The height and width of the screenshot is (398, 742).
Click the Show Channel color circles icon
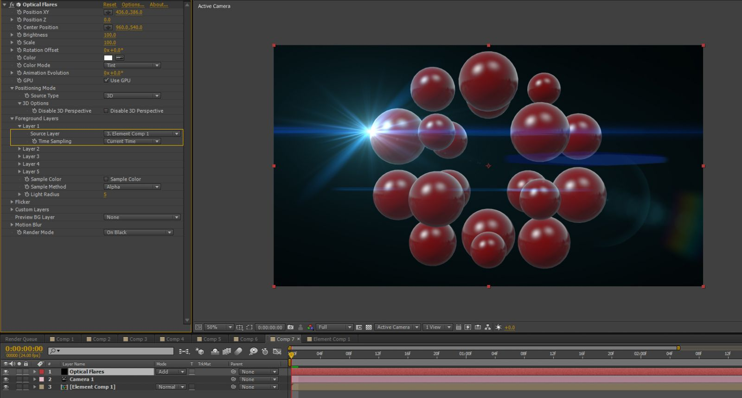point(310,327)
